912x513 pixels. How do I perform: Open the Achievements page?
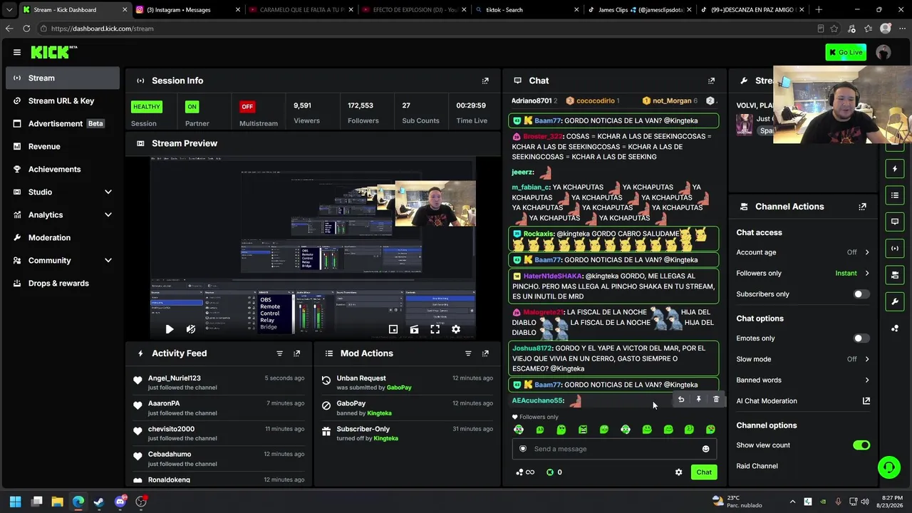(63, 169)
